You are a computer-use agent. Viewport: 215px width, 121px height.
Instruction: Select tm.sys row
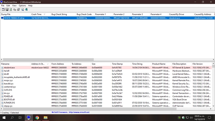point(106,93)
